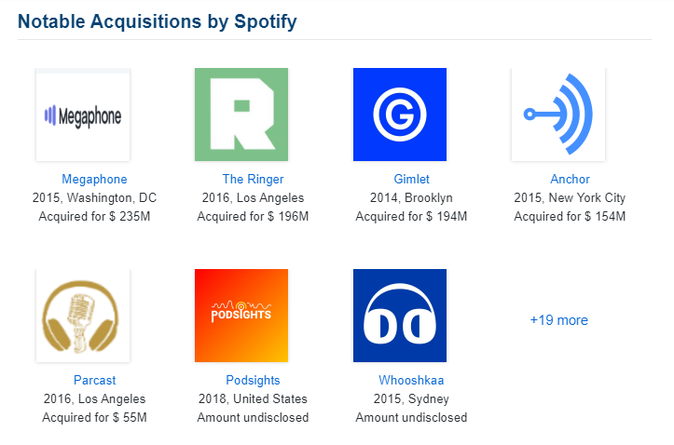Click the Anchor signal wave logo

tap(558, 115)
